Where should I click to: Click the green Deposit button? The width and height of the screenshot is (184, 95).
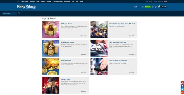148,7
